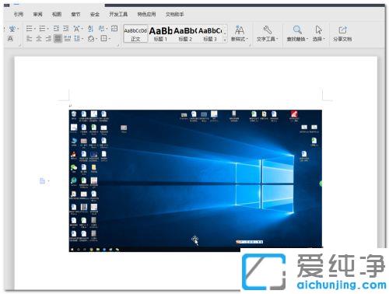The width and height of the screenshot is (389, 294).
Task: Open the 开发工具 tab
Action: pos(118,15)
